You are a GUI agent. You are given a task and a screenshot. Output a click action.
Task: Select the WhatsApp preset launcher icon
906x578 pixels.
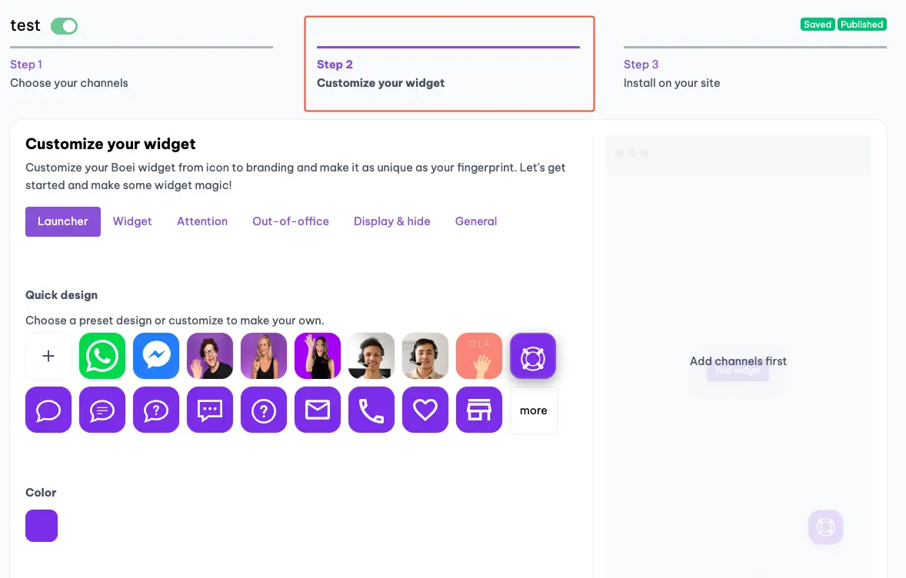coord(102,356)
